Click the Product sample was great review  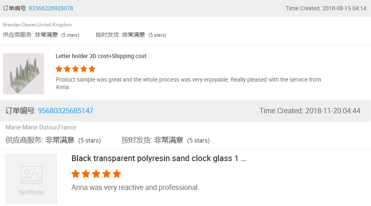188,83
